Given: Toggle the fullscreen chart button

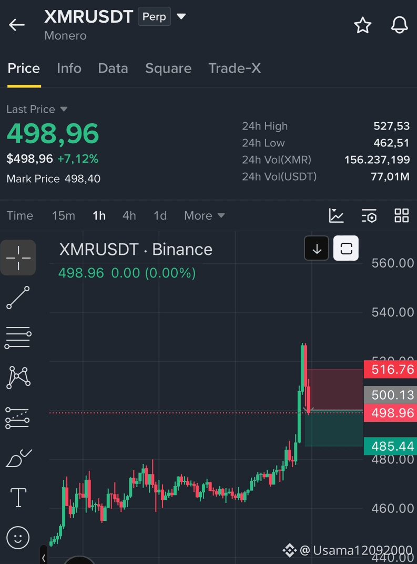Looking at the screenshot, I should 346,248.
